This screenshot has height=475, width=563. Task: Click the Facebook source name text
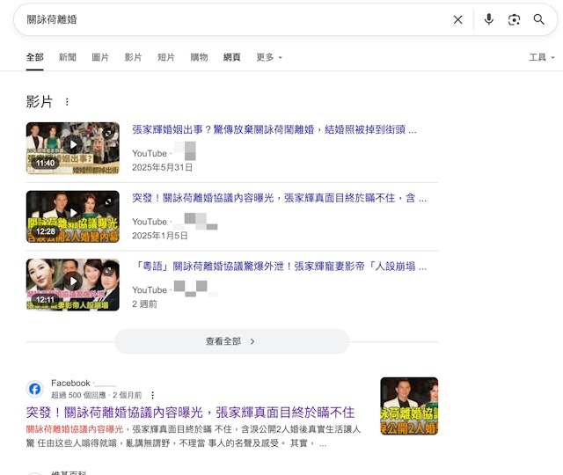click(x=70, y=384)
